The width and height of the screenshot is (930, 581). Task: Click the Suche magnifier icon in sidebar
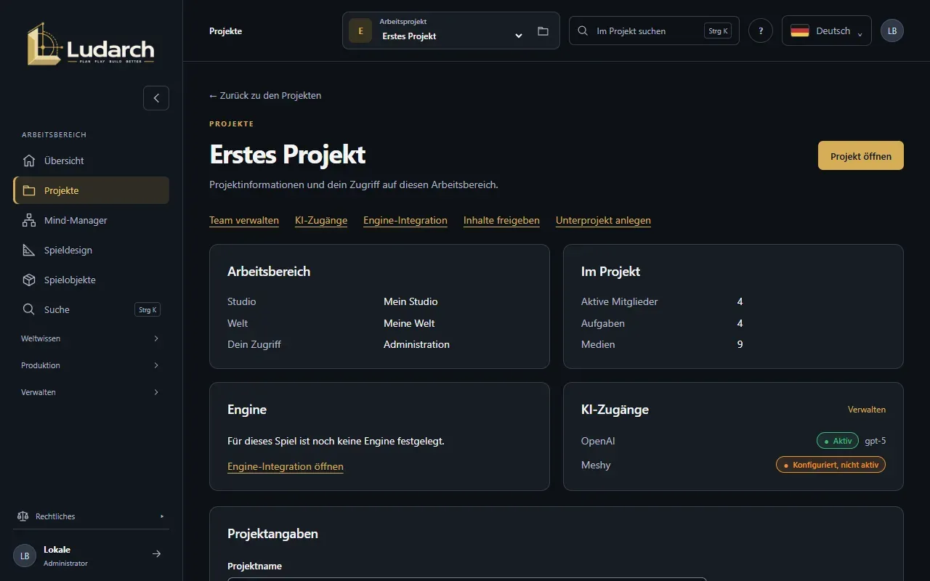coord(29,309)
